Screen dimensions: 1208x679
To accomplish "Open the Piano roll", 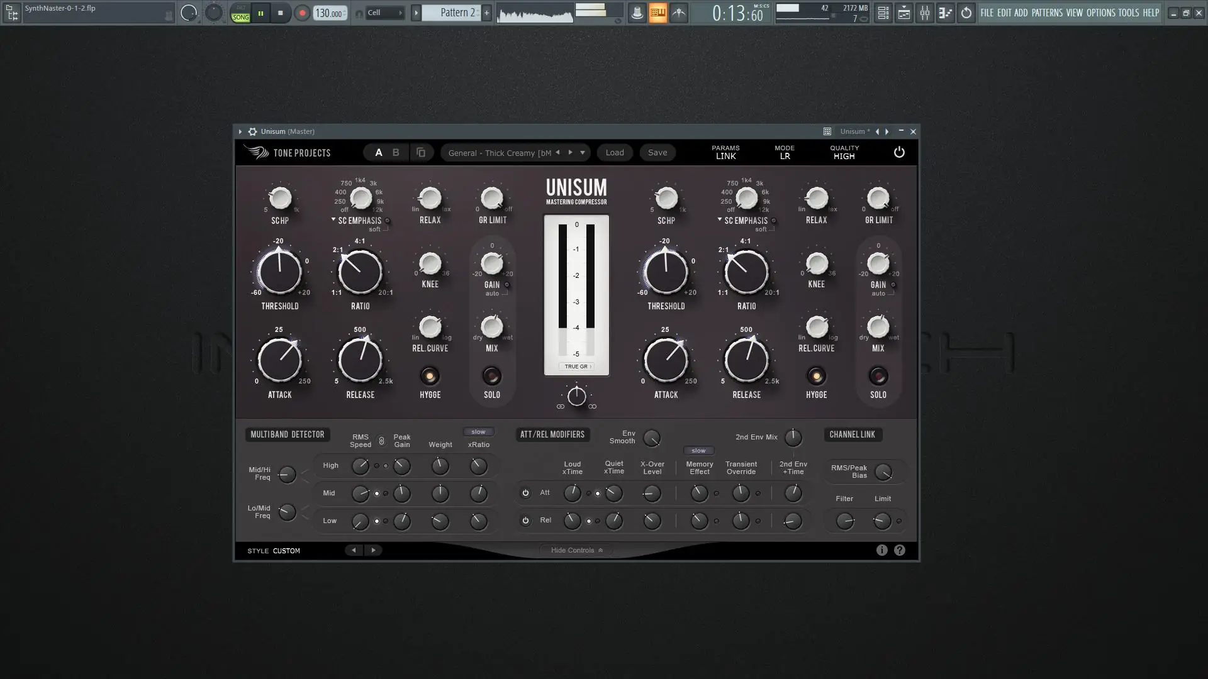I will tap(945, 13).
